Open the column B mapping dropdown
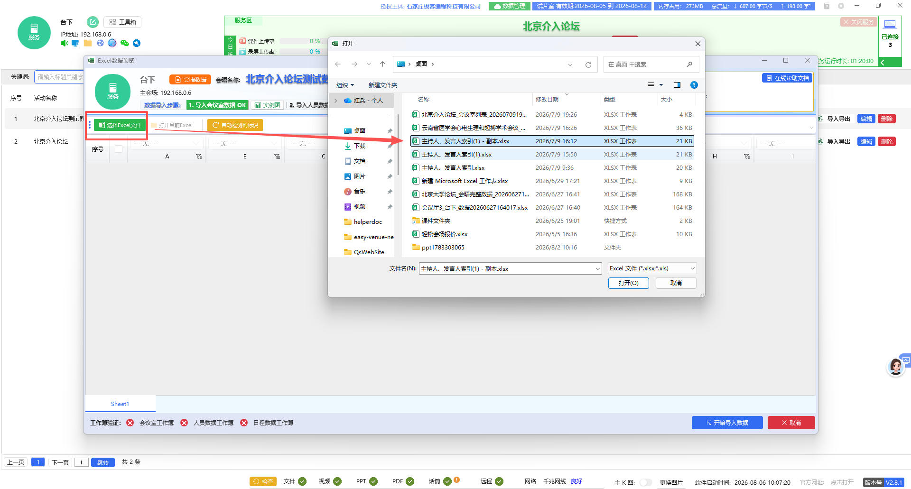This screenshot has width=911, height=489. pos(244,143)
